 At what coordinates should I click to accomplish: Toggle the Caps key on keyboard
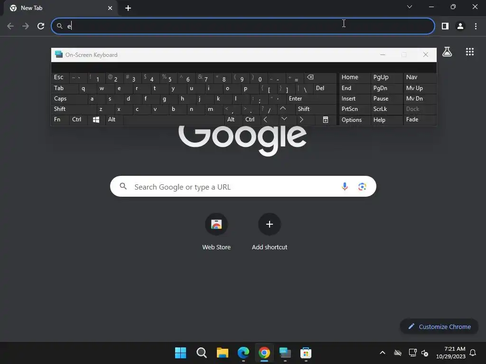pos(69,99)
